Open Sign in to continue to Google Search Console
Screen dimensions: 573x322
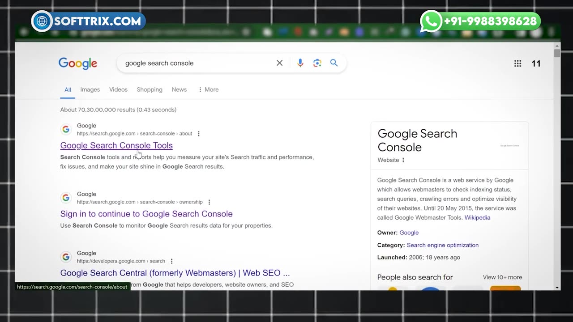(146, 214)
